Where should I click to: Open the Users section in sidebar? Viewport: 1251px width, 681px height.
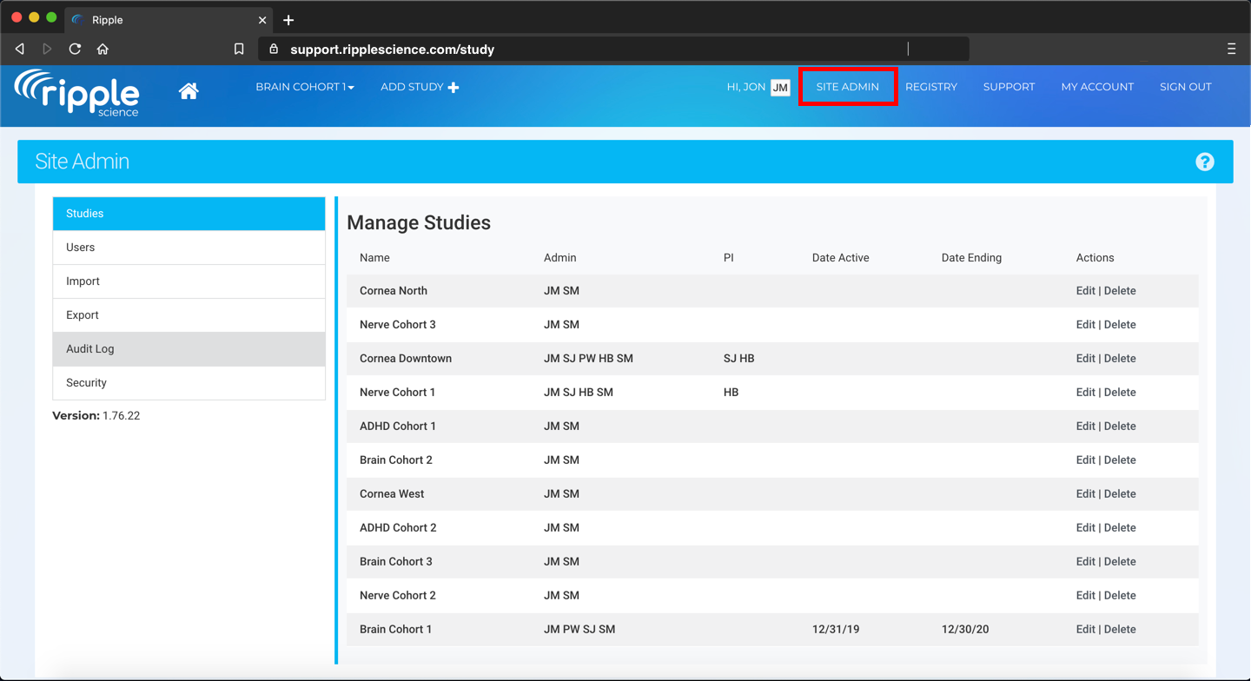(189, 248)
